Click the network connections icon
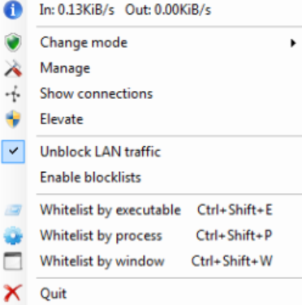Viewport: 302px width, 305px height. [x=13, y=94]
